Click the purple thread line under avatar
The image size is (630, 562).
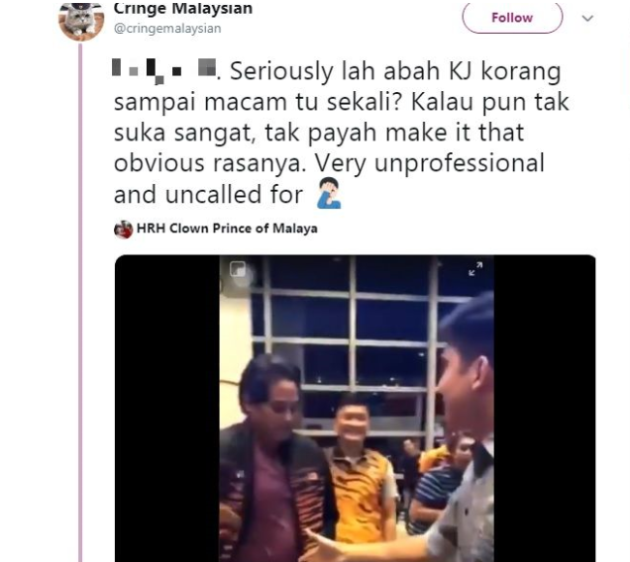pos(80,303)
